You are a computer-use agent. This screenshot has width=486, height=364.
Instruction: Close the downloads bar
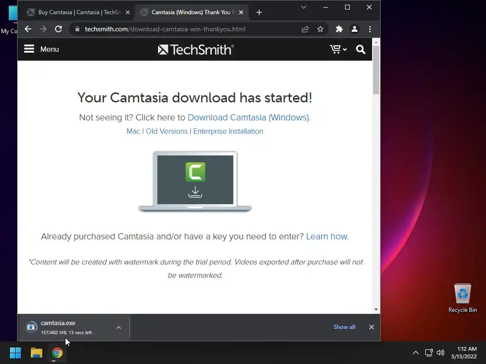pyautogui.click(x=371, y=327)
